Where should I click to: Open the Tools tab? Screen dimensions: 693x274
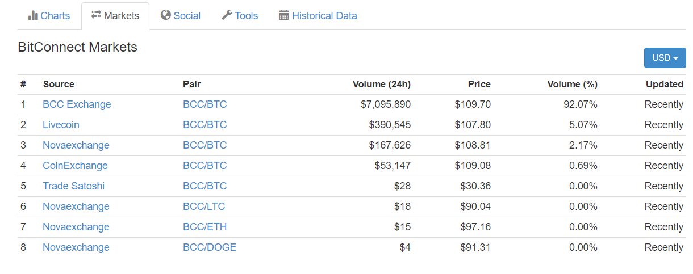click(x=240, y=16)
